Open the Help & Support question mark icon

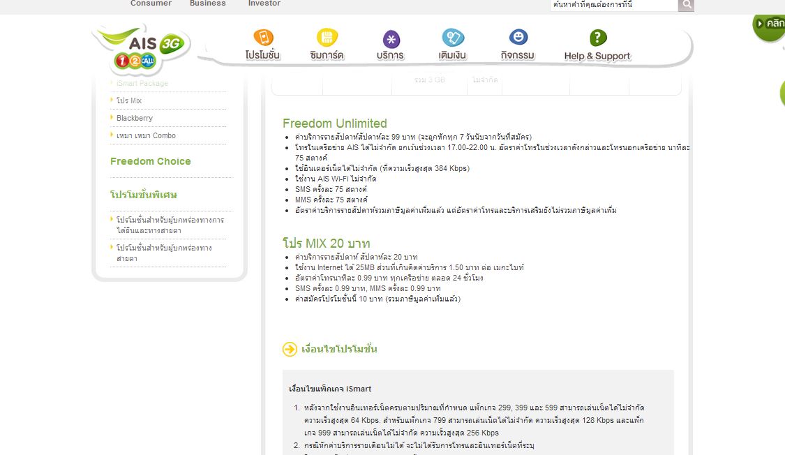[x=598, y=38]
